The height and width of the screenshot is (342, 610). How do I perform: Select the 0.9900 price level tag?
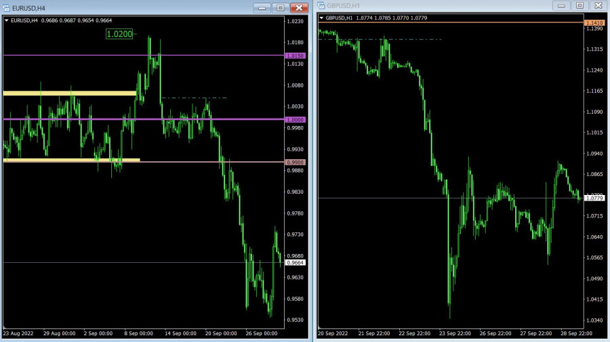[296, 162]
